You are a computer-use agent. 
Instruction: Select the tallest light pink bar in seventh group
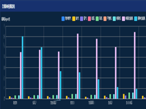135,65
